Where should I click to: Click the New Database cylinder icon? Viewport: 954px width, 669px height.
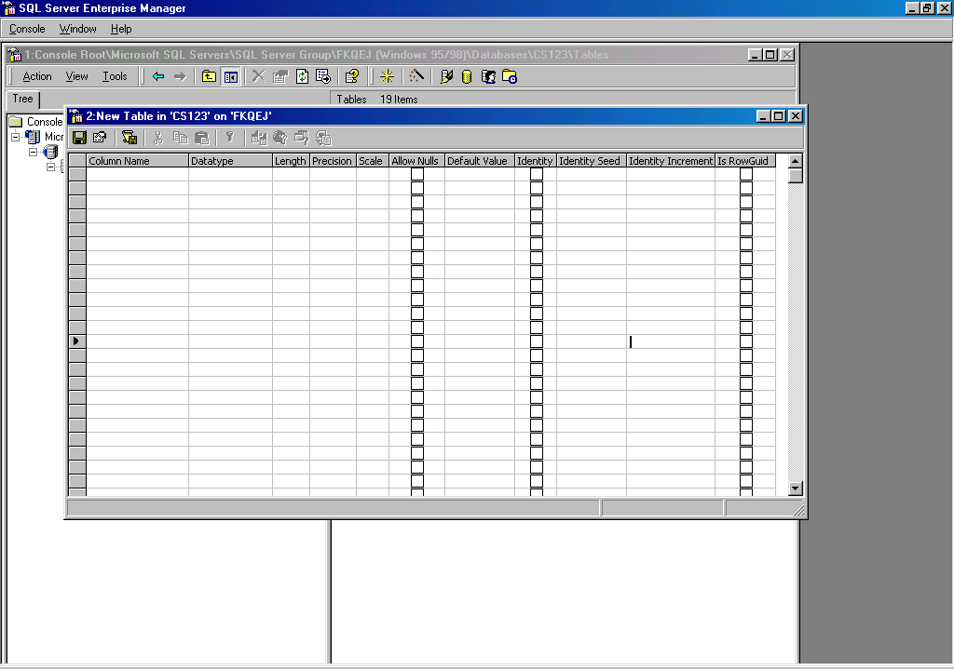click(x=467, y=76)
